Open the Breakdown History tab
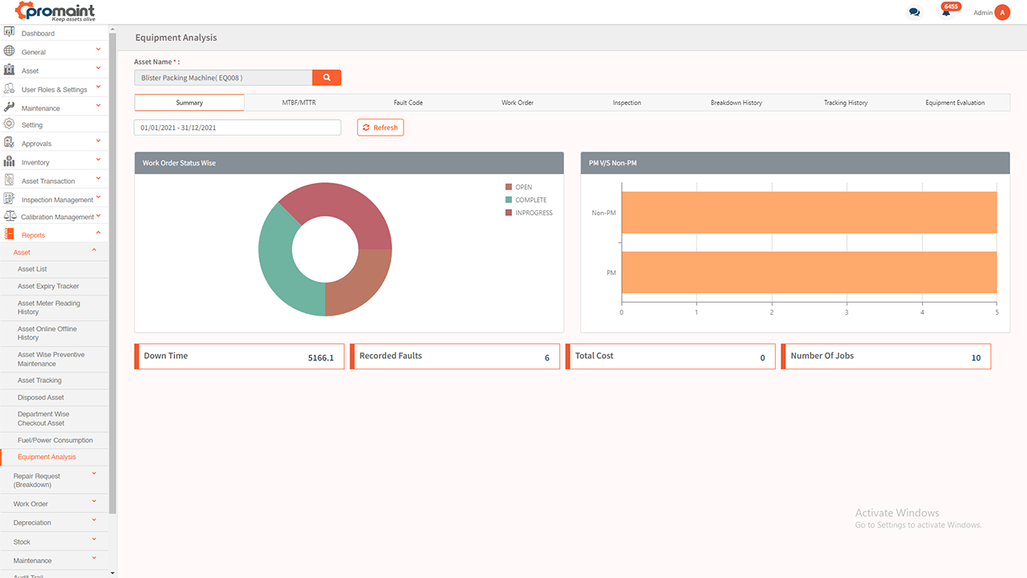Screen dimensions: 1027x578 point(736,103)
